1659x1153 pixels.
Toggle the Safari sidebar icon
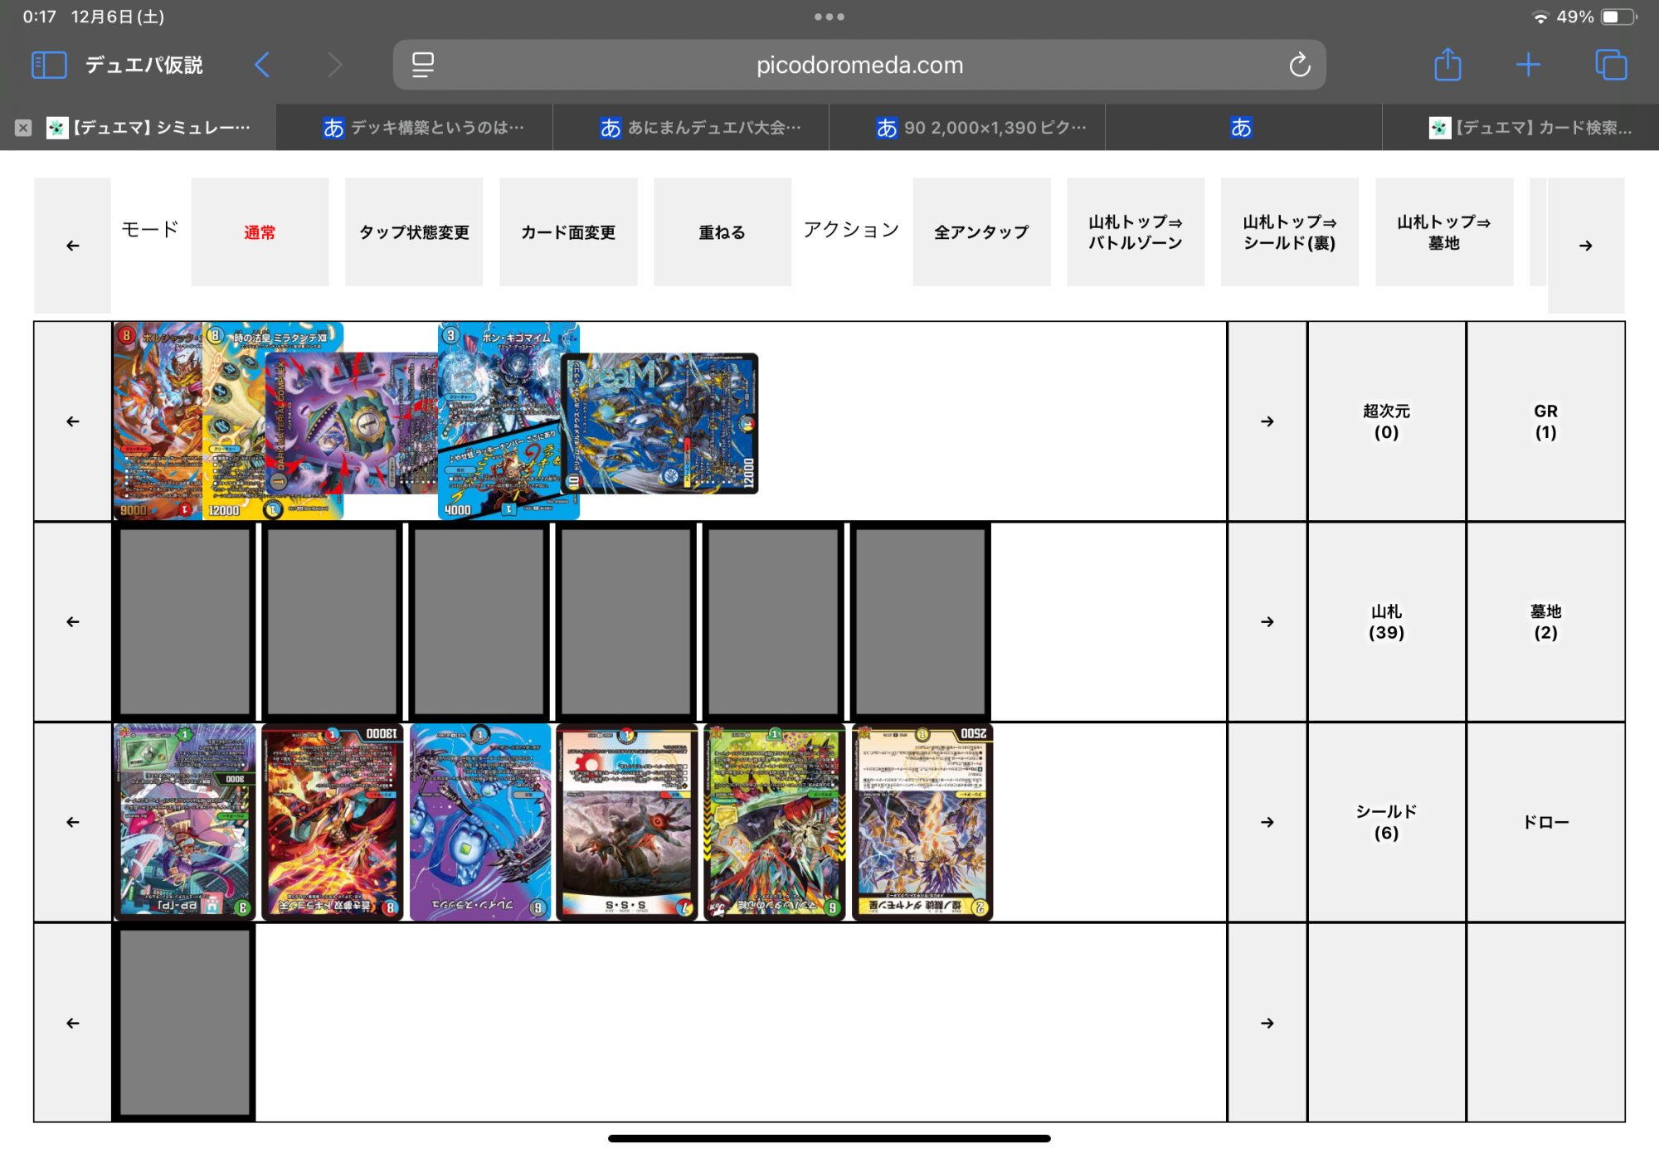coord(48,65)
